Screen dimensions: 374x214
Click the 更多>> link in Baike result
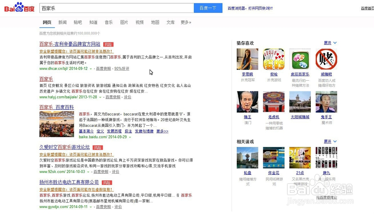(x=162, y=131)
